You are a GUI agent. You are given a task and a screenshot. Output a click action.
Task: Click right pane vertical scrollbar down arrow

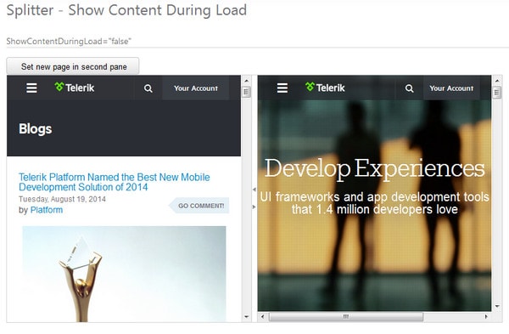(x=497, y=306)
